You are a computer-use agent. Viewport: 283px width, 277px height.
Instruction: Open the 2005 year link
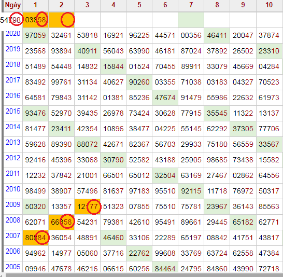13,267
